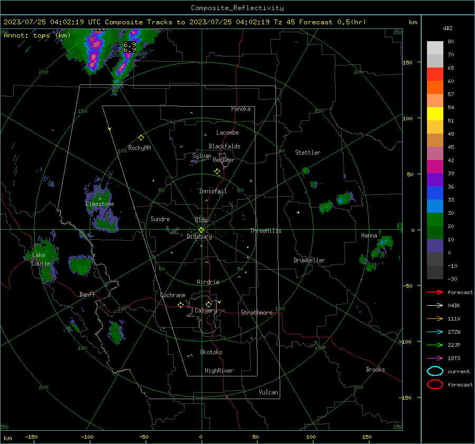
Task: Click the 39 dBZ purple swatch
Action: coord(435,180)
